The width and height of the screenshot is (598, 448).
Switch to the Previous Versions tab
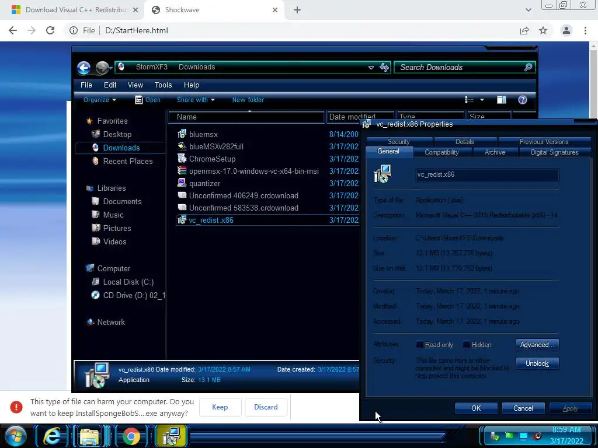pos(544,142)
